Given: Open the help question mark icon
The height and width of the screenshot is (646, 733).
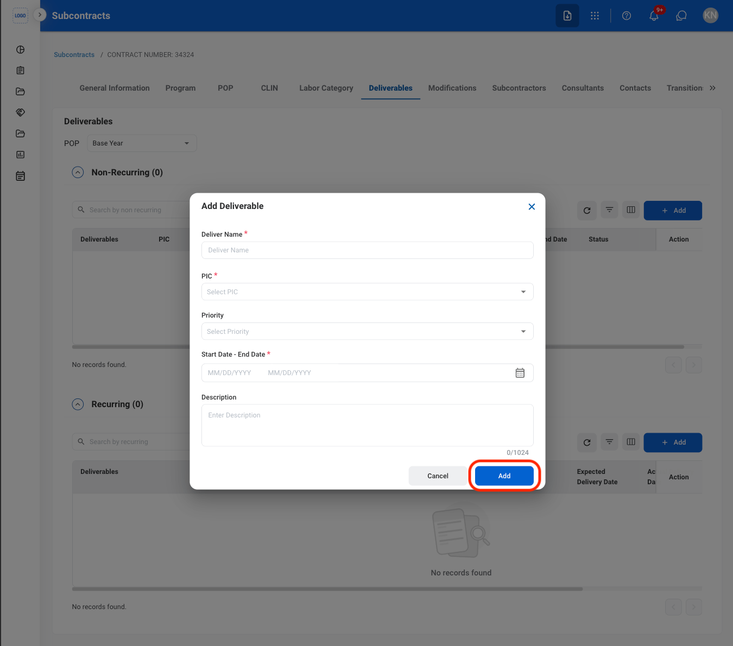Looking at the screenshot, I should (x=626, y=16).
